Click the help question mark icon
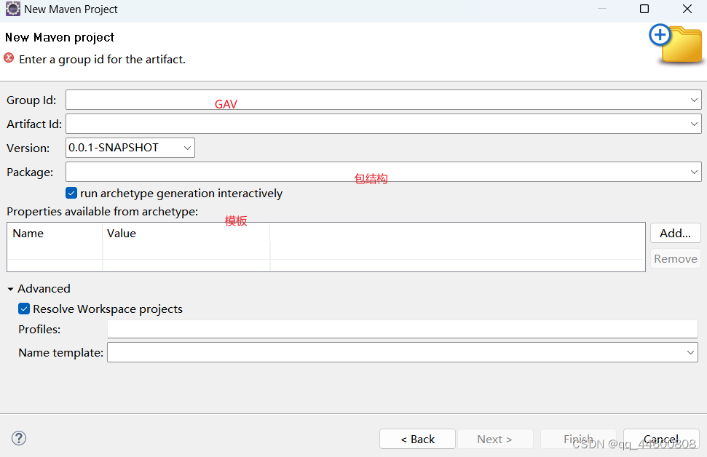Image resolution: width=707 pixels, height=457 pixels. coord(19,438)
